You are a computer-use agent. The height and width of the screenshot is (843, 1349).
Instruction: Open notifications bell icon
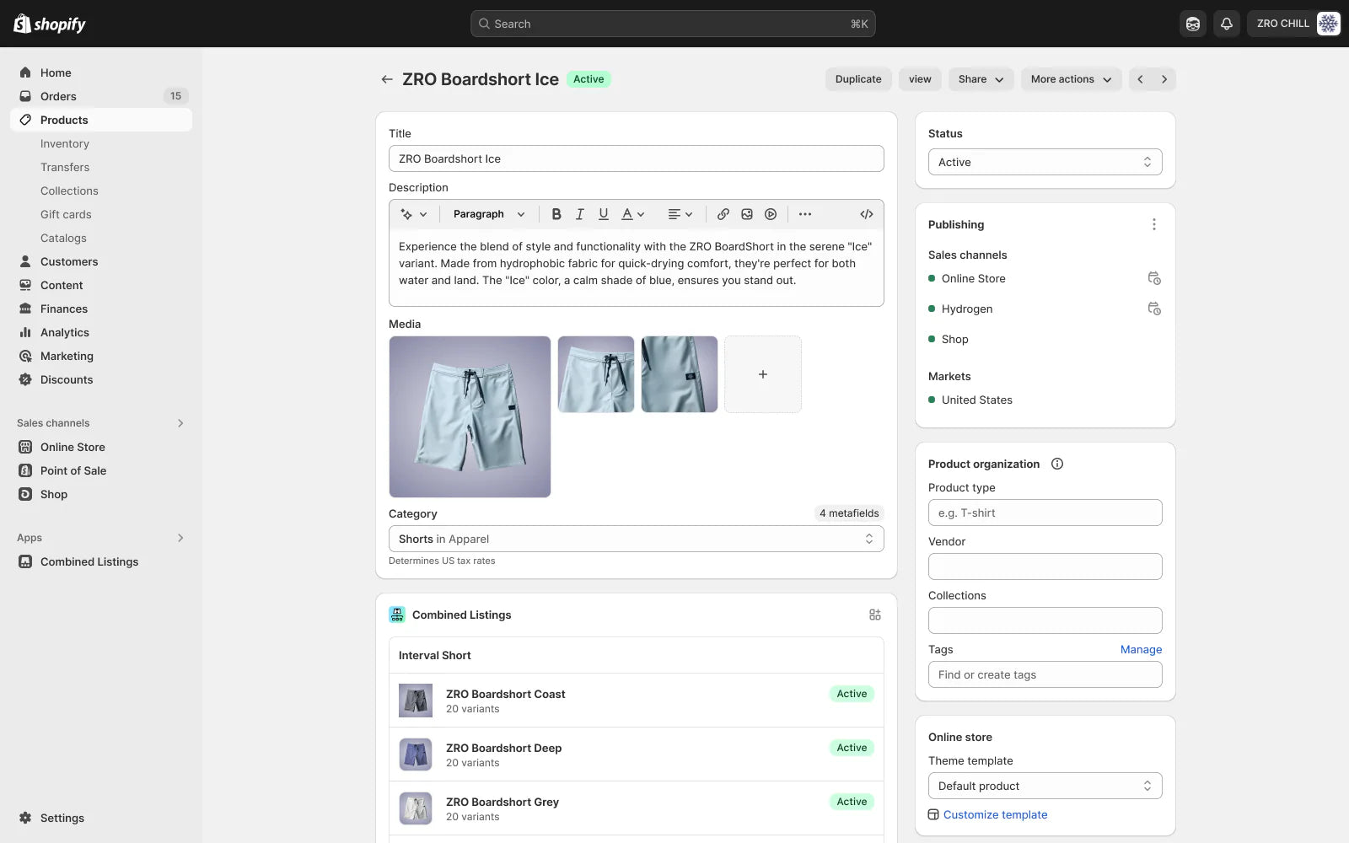pyautogui.click(x=1226, y=24)
